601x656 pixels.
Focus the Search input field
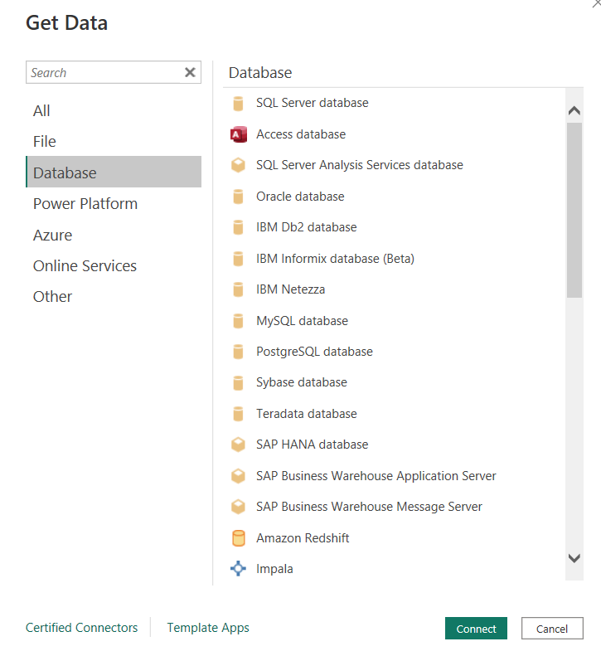[104, 73]
